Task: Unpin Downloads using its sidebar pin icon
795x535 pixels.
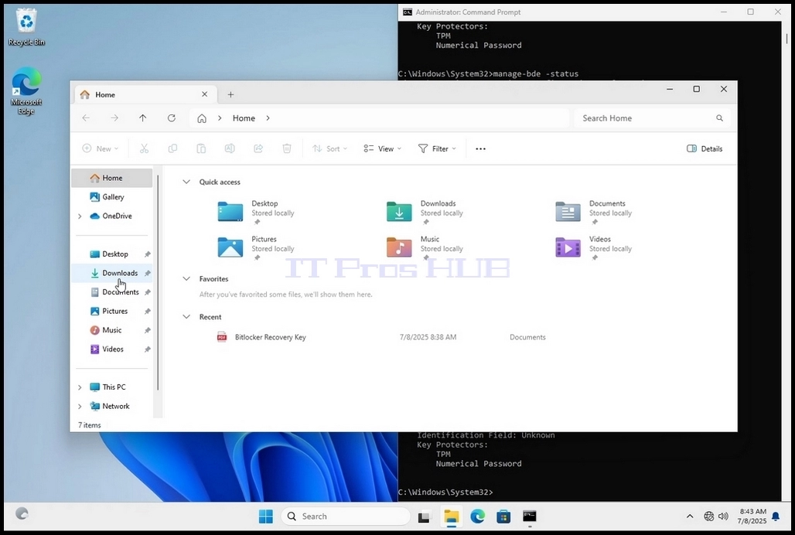Action: [148, 273]
